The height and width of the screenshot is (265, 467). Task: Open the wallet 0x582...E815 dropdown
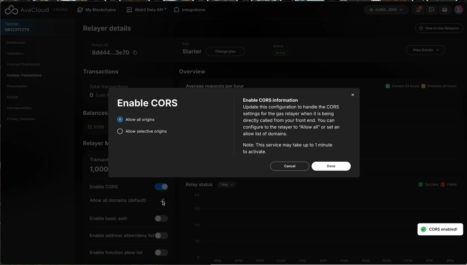386,10
